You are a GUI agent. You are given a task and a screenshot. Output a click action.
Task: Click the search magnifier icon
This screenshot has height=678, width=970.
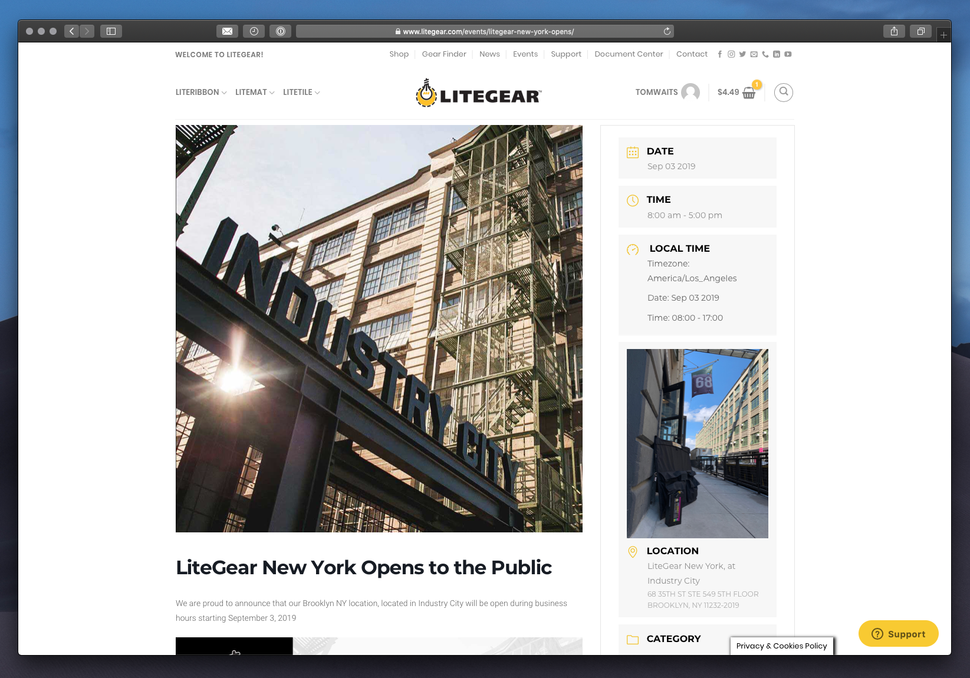coord(783,92)
